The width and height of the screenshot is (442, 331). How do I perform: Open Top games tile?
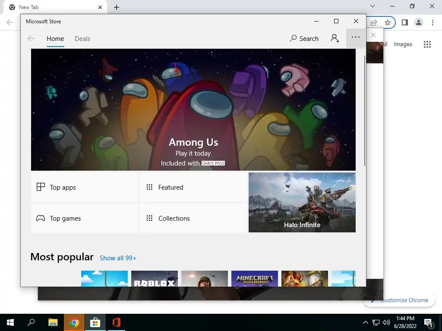[x=85, y=218]
